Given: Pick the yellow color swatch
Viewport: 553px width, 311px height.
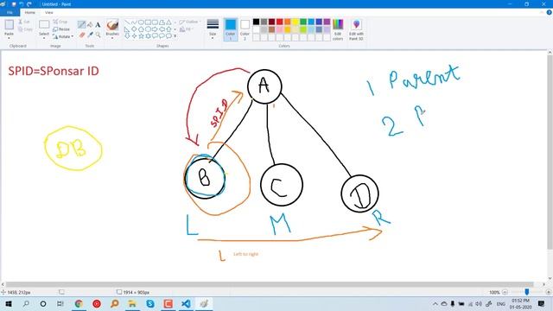Looking at the screenshot, I should click(x=296, y=22).
